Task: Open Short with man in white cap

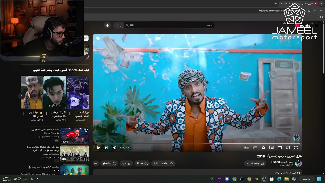Action: click(x=32, y=93)
